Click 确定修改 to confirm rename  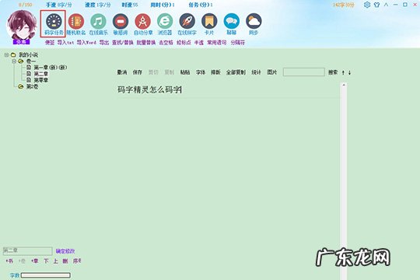[65, 251]
